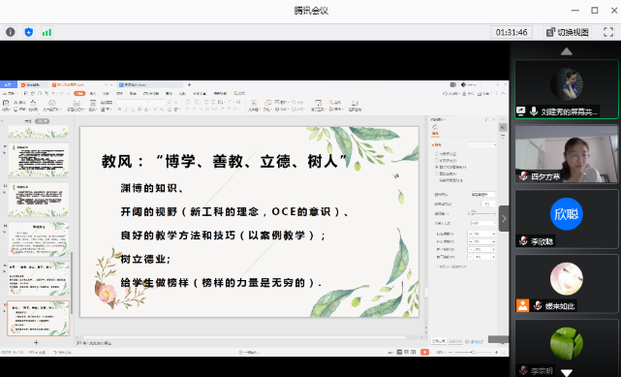The image size is (621, 377).
Task: Open the color dropdown in the properties pane
Action: [x=488, y=204]
